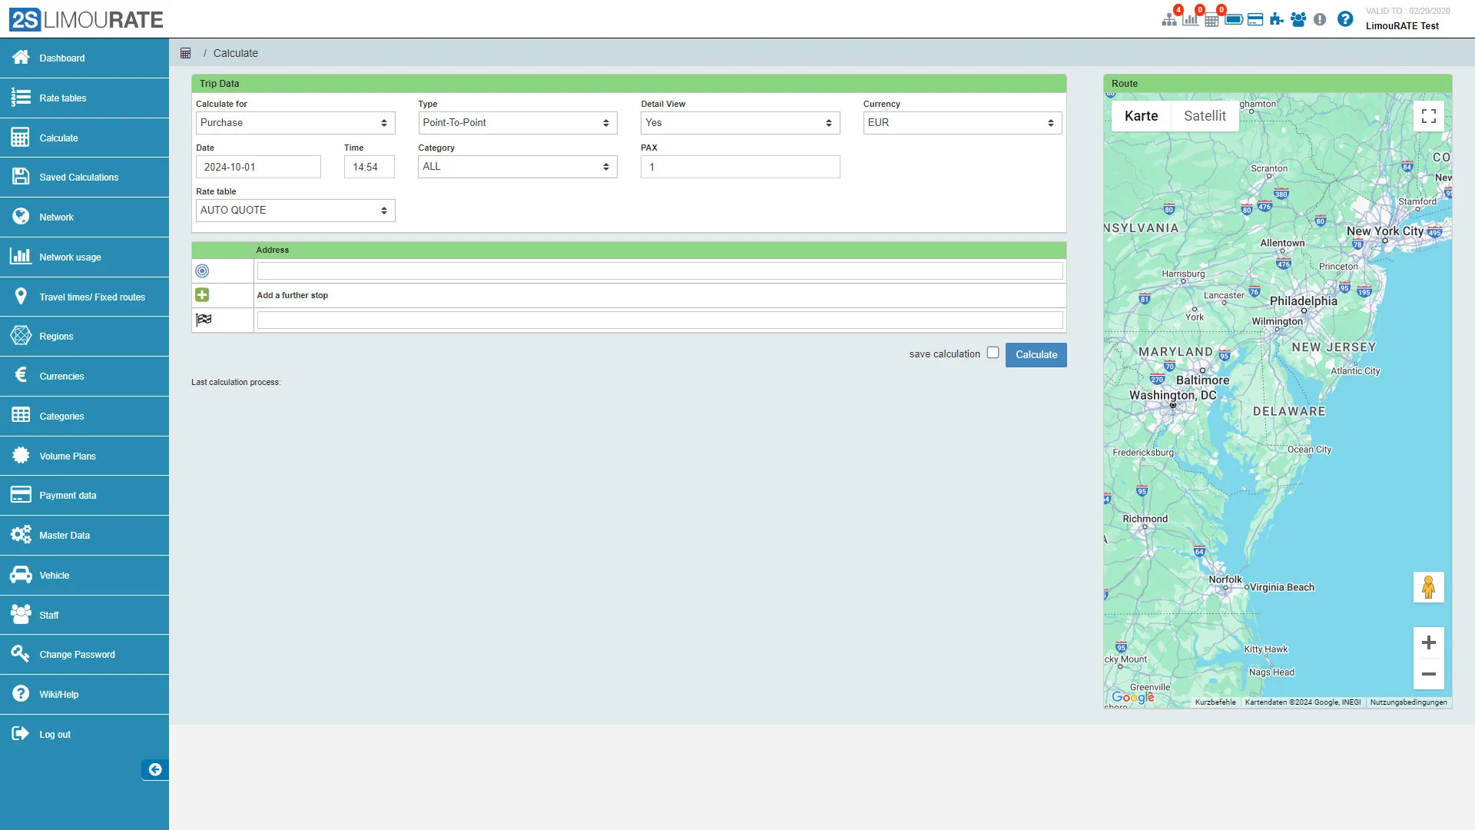Open the Rate table dropdown showing AUTO QUOTE
Viewport: 1475px width, 830px height.
[295, 210]
